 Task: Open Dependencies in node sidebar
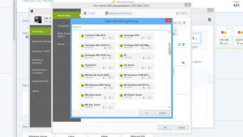(41, 81)
